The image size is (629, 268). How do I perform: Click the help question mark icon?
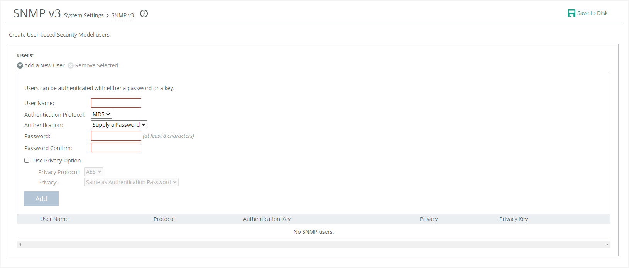pyautogui.click(x=144, y=14)
